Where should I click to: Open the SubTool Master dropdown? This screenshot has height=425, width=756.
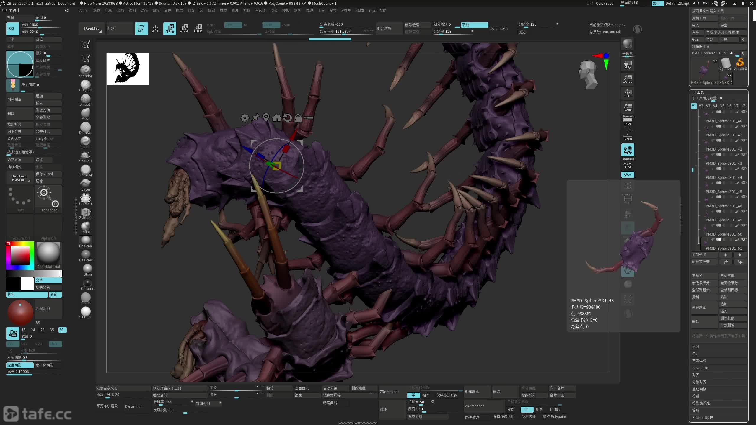point(19,178)
